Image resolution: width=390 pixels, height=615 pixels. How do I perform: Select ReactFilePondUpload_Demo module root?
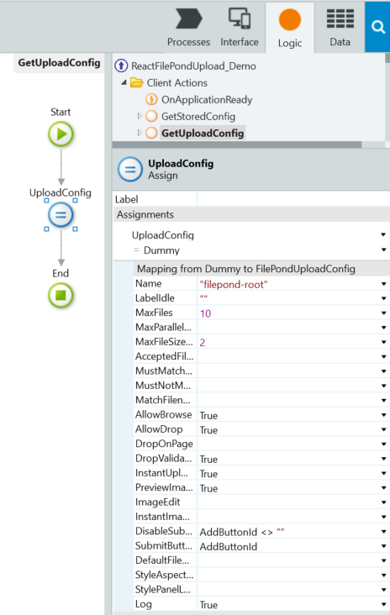(193, 66)
